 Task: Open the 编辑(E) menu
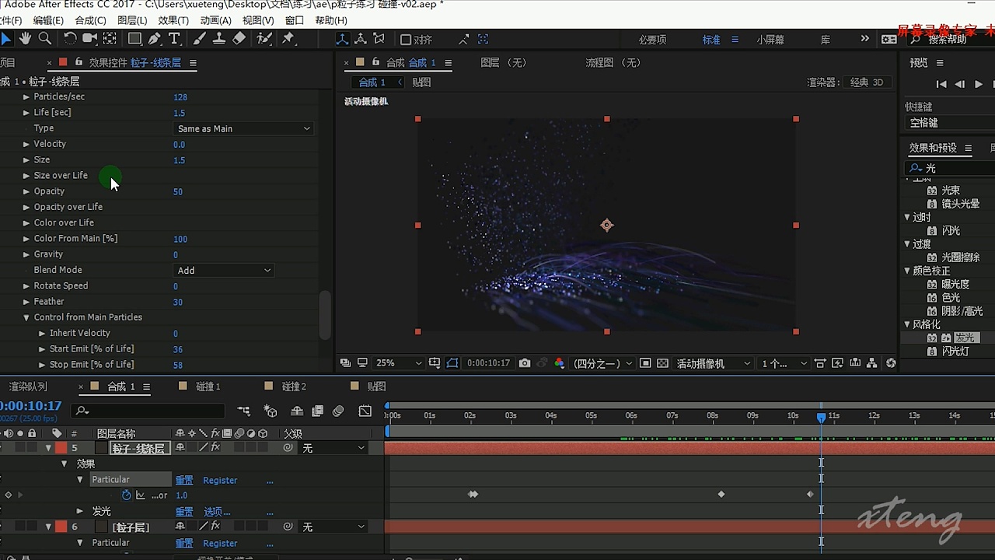pyautogui.click(x=48, y=20)
